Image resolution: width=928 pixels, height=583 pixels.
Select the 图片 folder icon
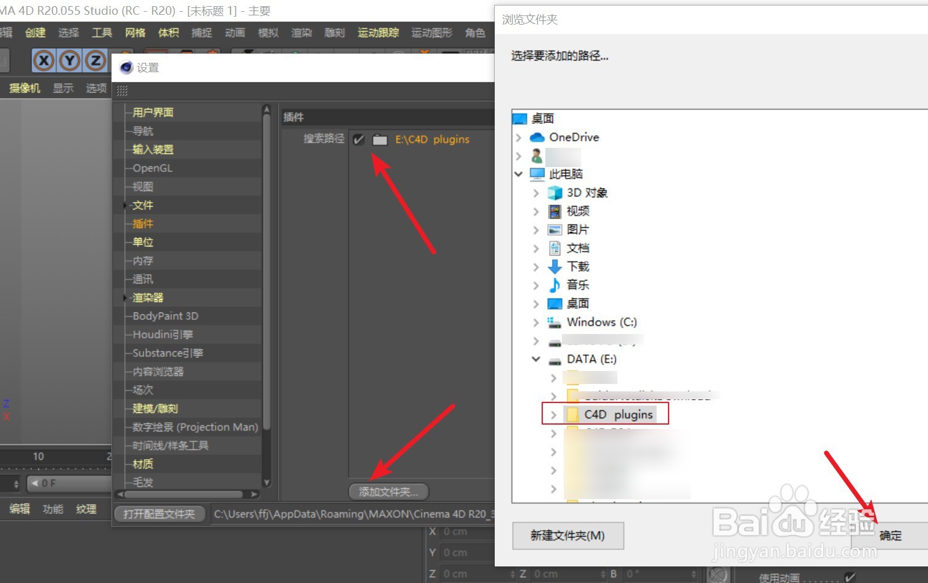pos(555,230)
